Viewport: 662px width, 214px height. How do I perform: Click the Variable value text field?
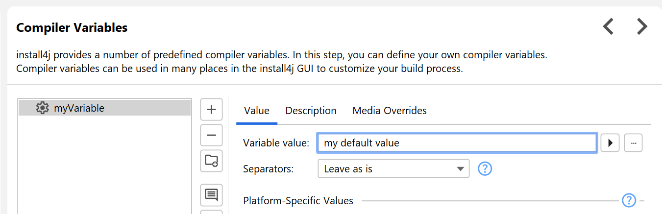tap(457, 143)
